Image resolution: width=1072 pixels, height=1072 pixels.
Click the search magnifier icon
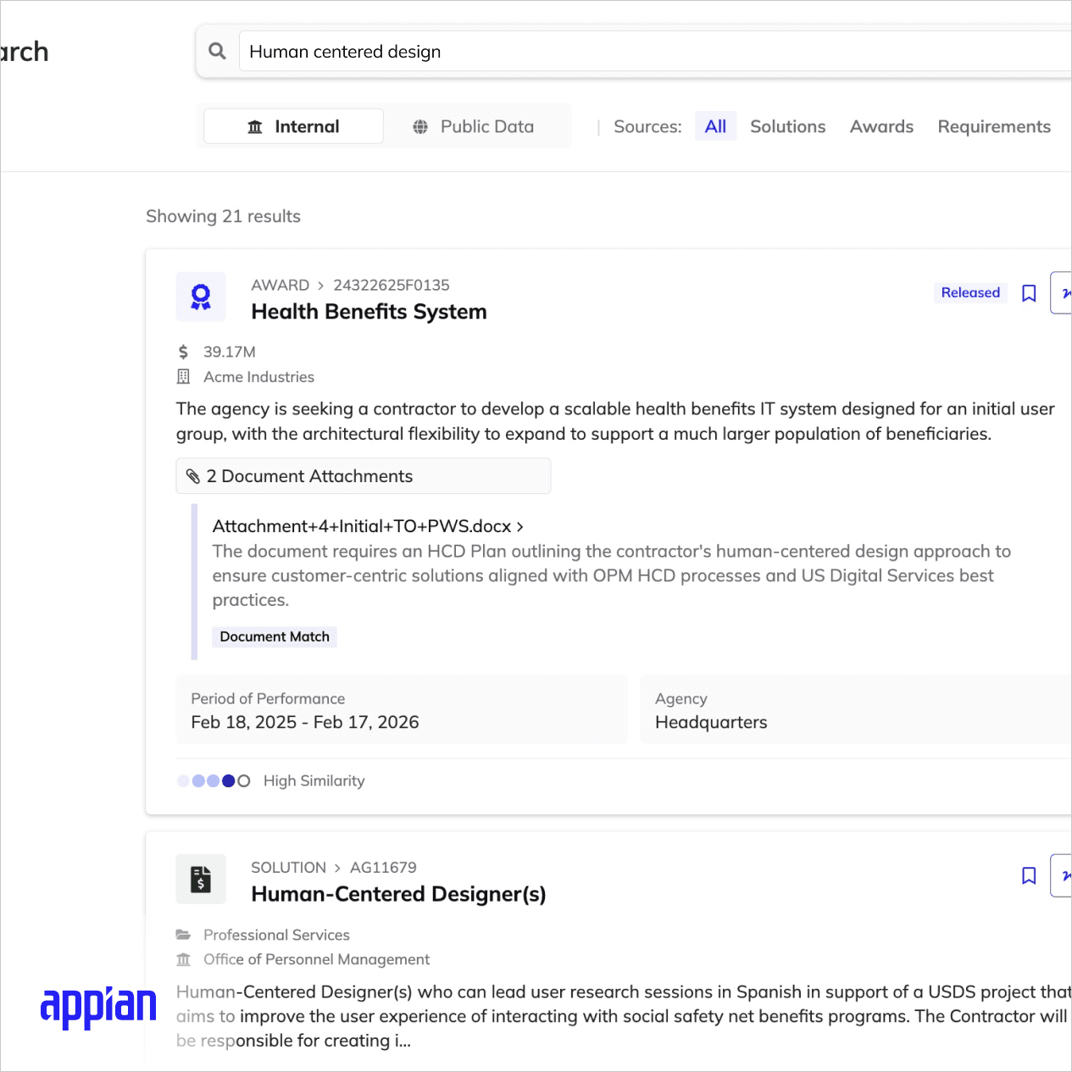(217, 51)
